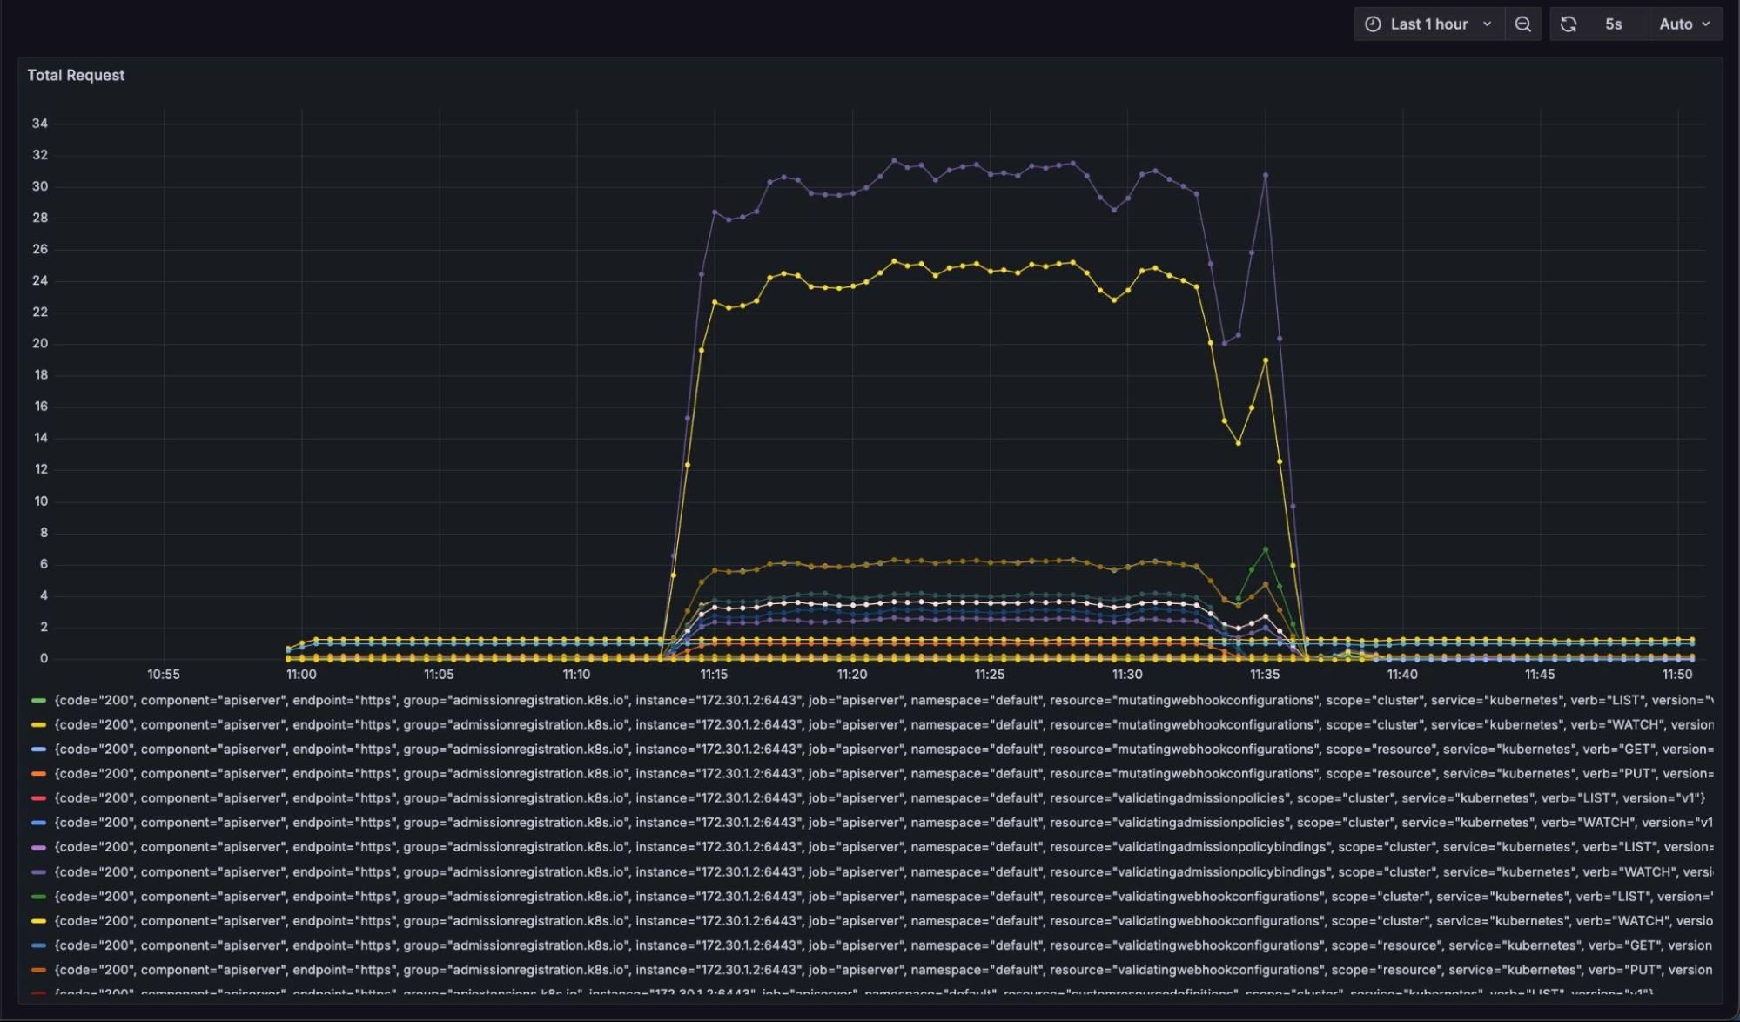The height and width of the screenshot is (1022, 1740).
Task: Click the green spike data point near 11:35
Action: [x=1265, y=549]
